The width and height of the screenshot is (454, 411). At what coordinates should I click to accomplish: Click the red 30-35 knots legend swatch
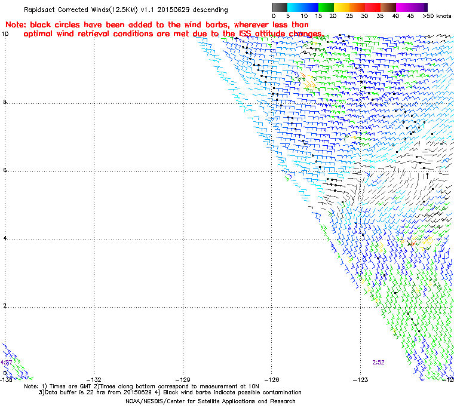[x=373, y=7]
